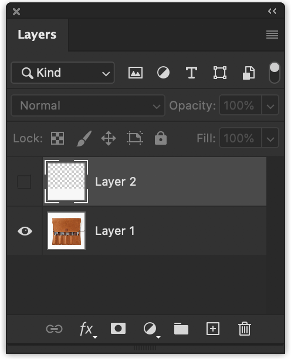Filter for adjustment layers icon
Viewport: 291px width, 362px height.
(x=163, y=73)
